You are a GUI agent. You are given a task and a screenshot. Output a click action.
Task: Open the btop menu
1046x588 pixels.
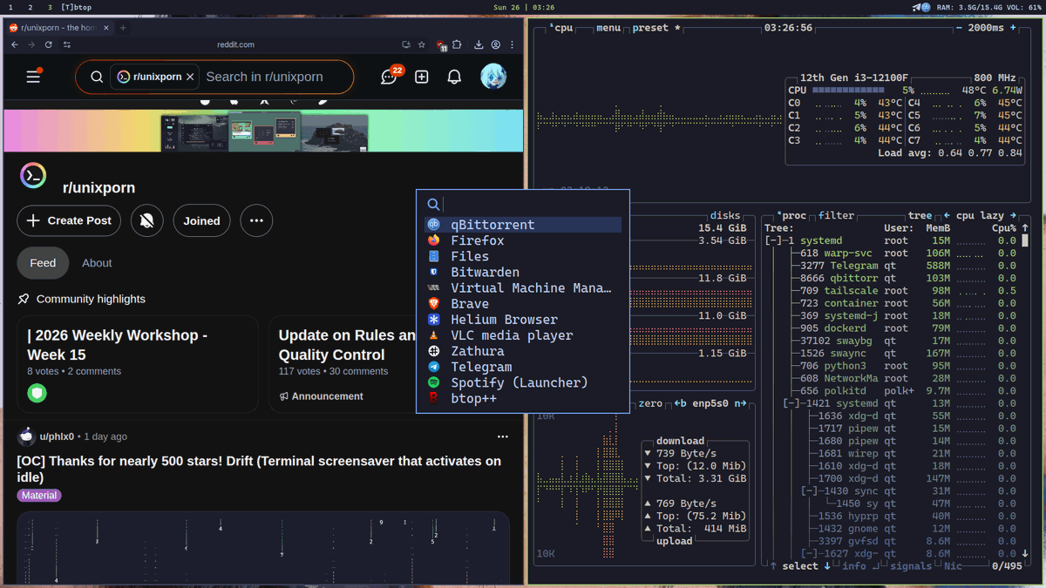tap(608, 28)
